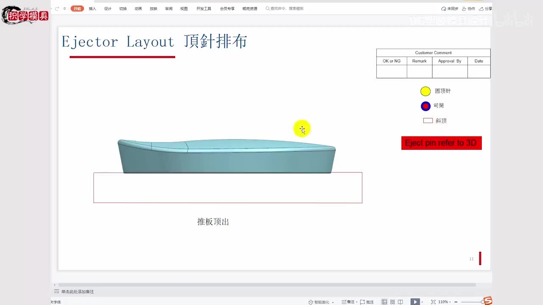Image resolution: width=543 pixels, height=305 pixels.
Task: Select slide sorter view icon
Action: (x=392, y=302)
